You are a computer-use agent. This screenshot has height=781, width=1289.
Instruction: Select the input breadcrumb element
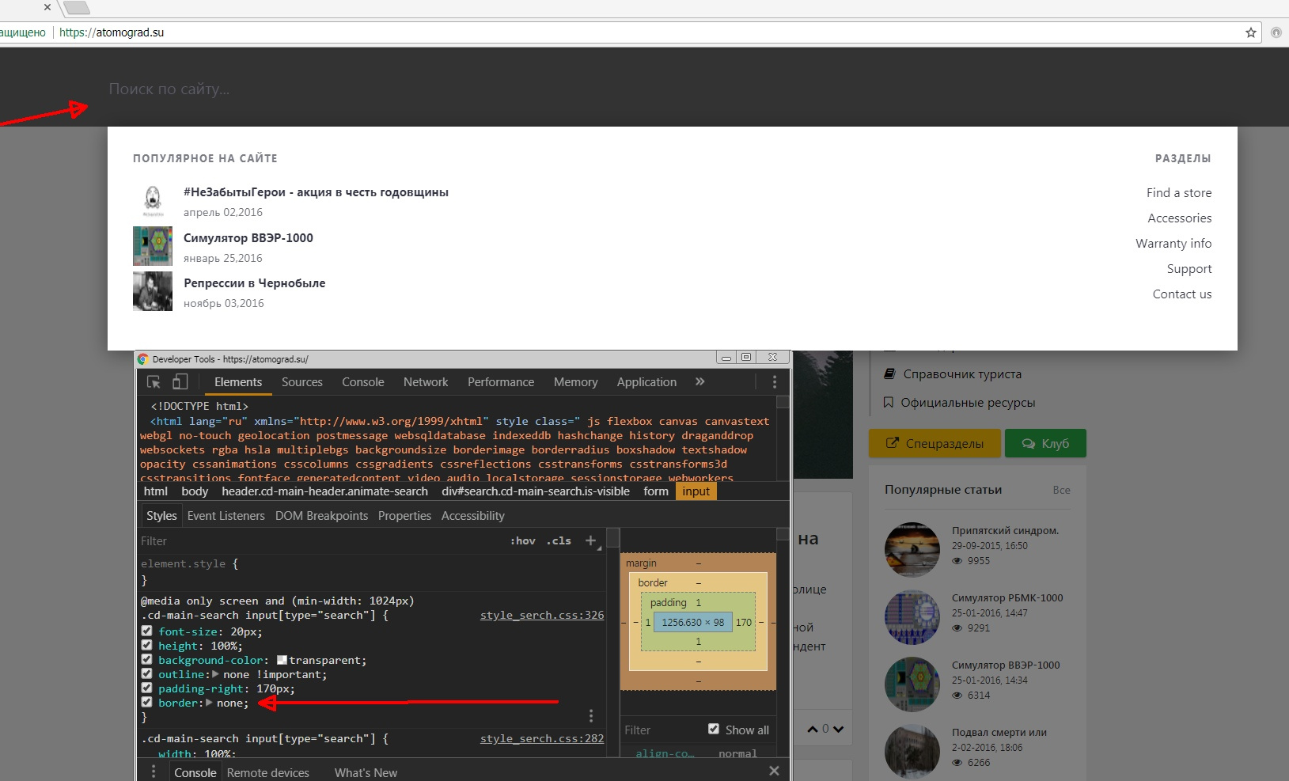click(x=696, y=491)
